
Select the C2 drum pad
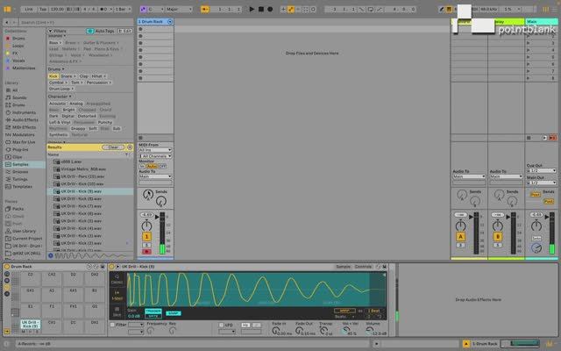coord(31,279)
